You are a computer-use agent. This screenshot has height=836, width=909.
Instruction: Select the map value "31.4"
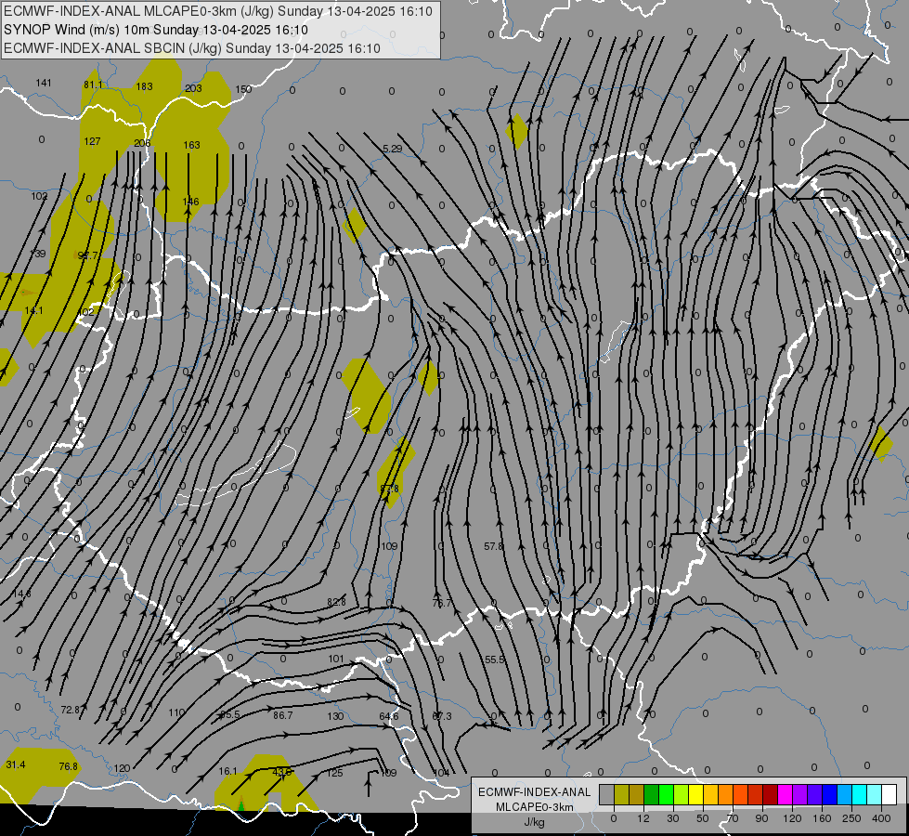[16, 765]
